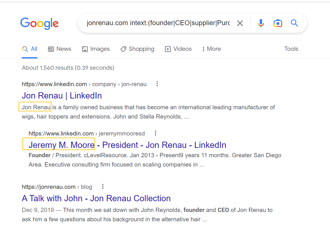Open Jeremy M. Moore President LinkedIn result
330x232 pixels.
(x=127, y=145)
